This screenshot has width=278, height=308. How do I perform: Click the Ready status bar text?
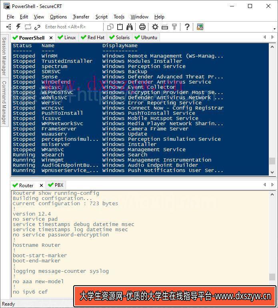click(x=8, y=304)
